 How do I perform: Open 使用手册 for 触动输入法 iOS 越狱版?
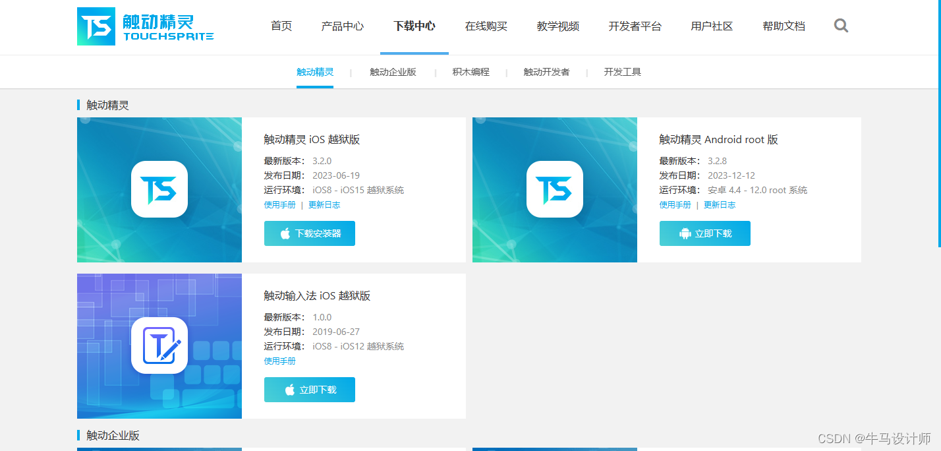[x=280, y=361]
